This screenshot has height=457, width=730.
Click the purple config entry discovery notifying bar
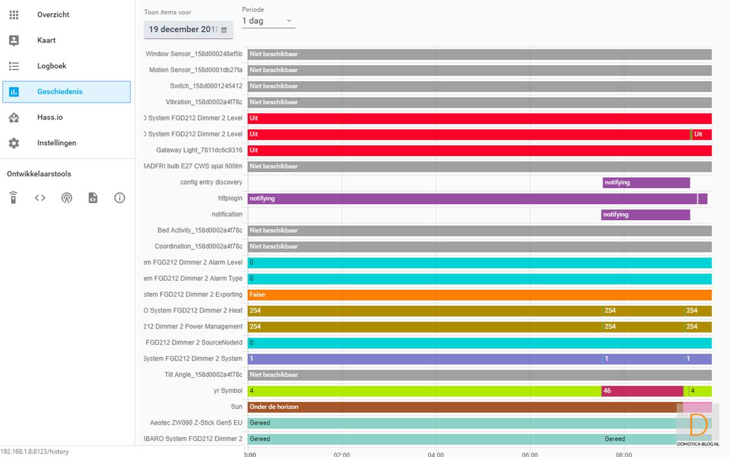[646, 182]
